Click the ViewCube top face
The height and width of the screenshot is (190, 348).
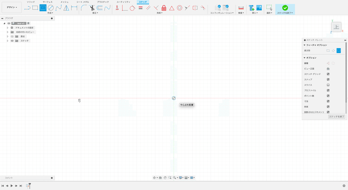coord(336,27)
